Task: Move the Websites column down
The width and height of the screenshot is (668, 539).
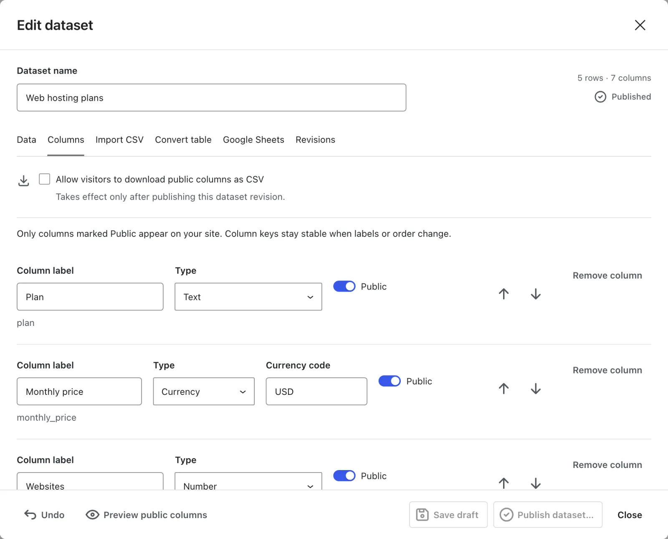Action: click(x=536, y=483)
